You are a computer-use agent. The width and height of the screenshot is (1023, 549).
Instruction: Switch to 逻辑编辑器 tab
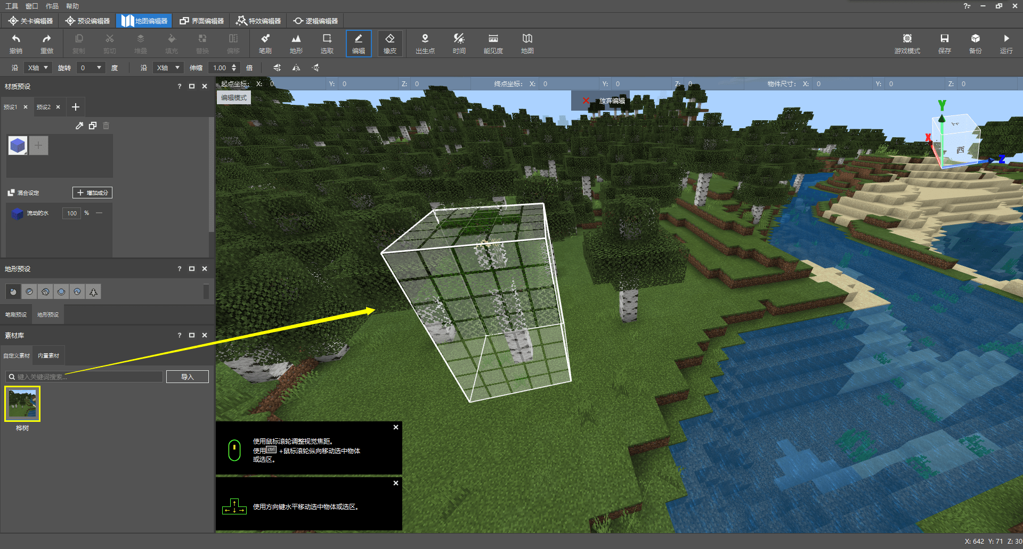315,21
